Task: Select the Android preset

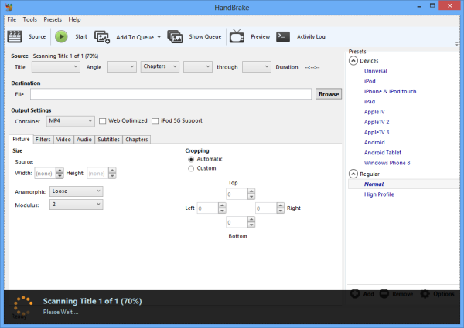Action: [x=374, y=142]
